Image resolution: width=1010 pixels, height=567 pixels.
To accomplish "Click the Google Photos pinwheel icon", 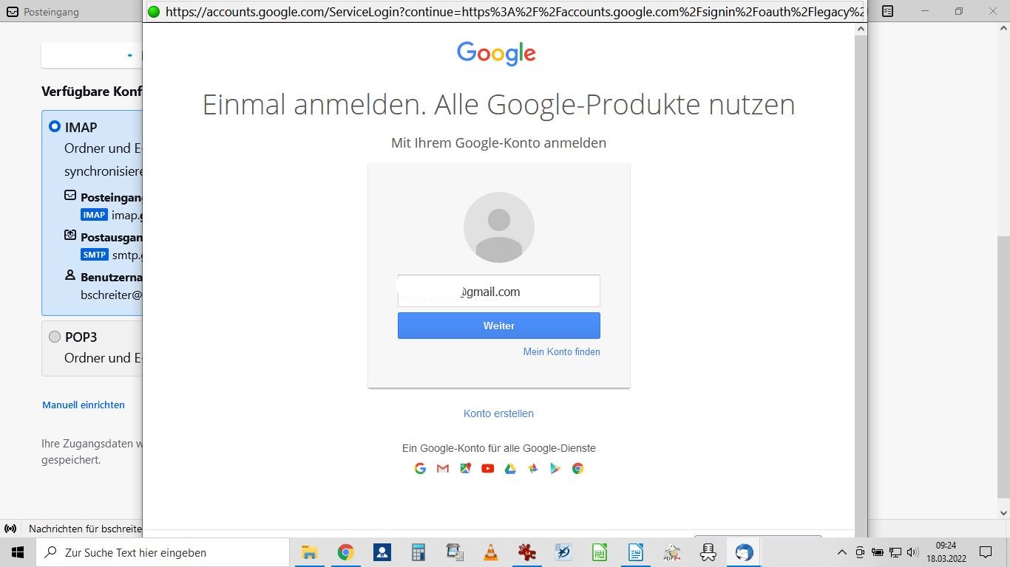I will tap(532, 468).
